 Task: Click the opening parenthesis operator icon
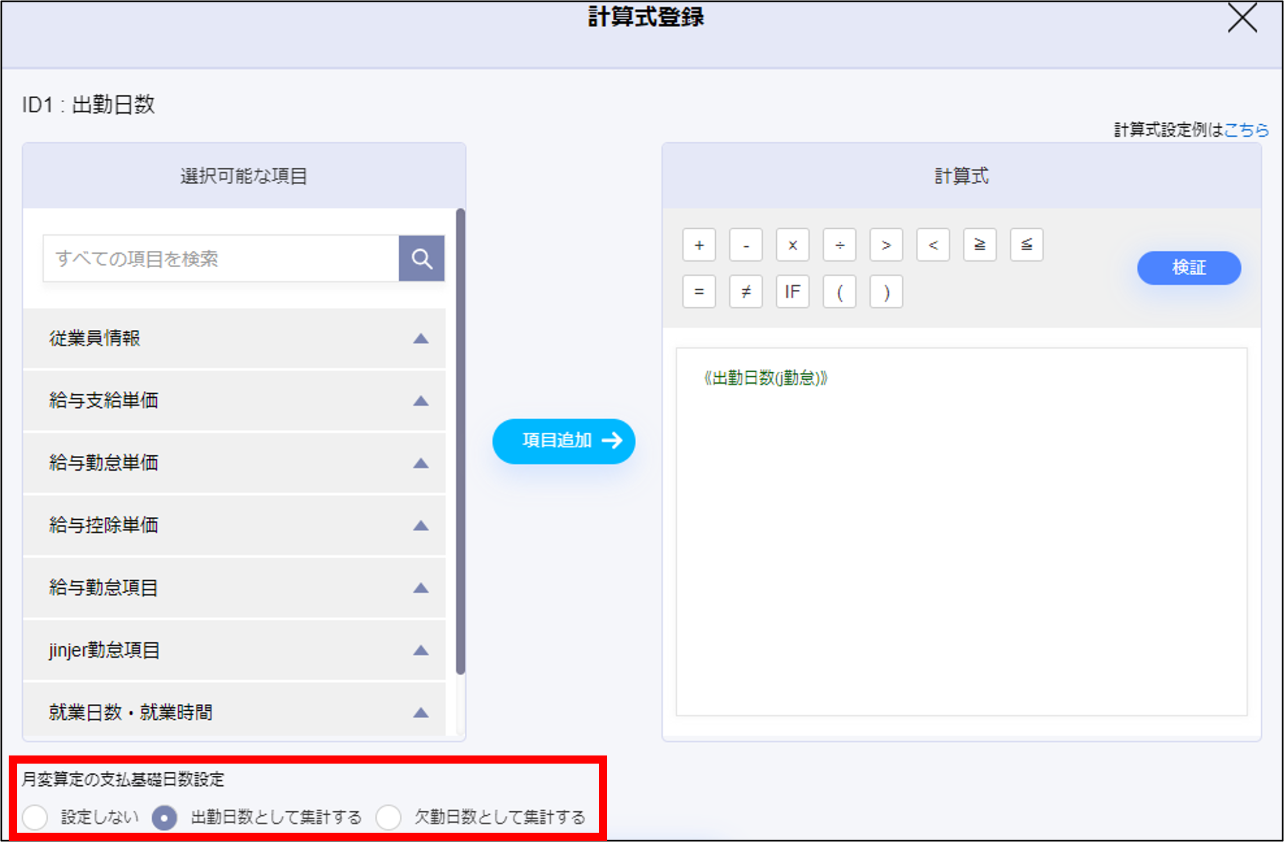point(839,292)
